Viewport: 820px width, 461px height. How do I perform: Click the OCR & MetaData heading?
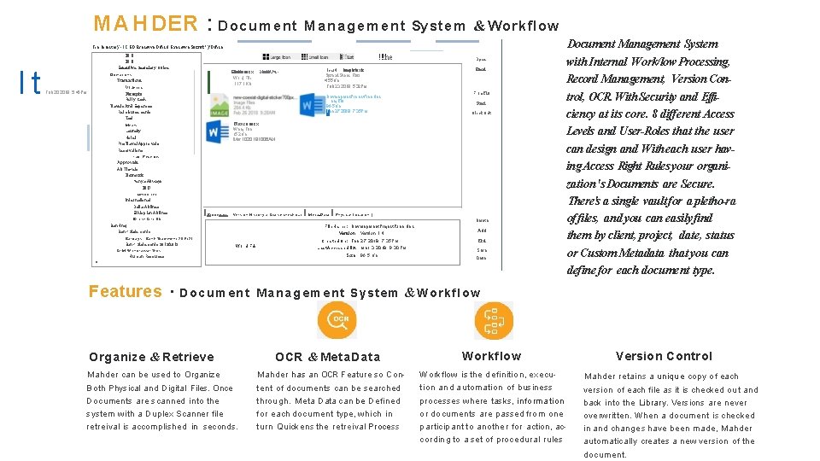pos(328,357)
